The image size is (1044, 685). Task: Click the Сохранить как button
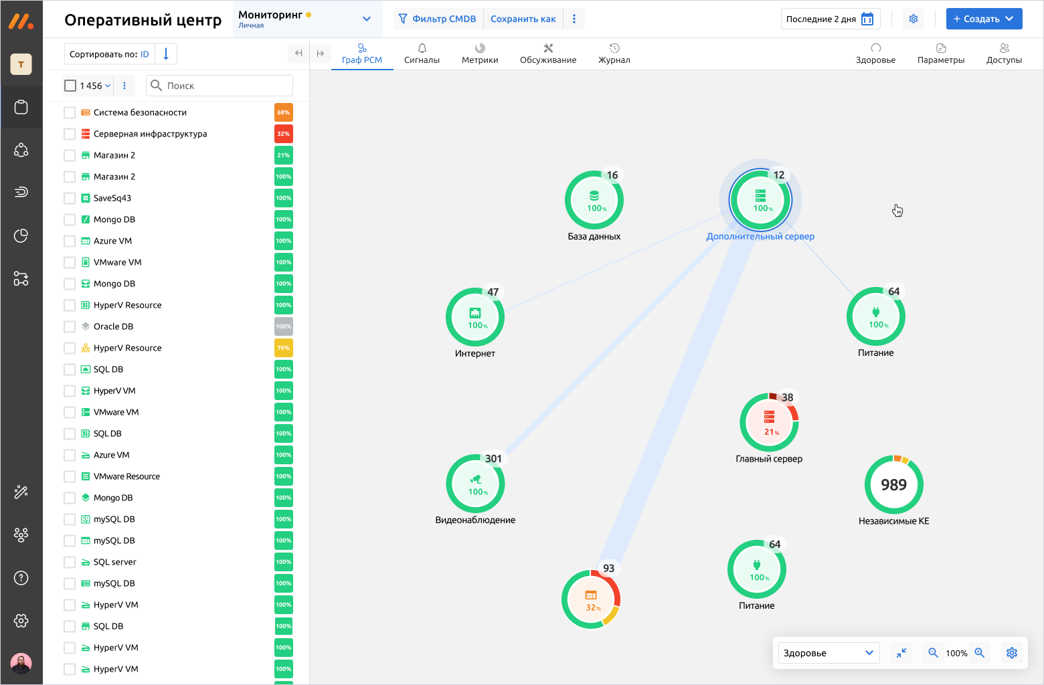click(x=523, y=19)
